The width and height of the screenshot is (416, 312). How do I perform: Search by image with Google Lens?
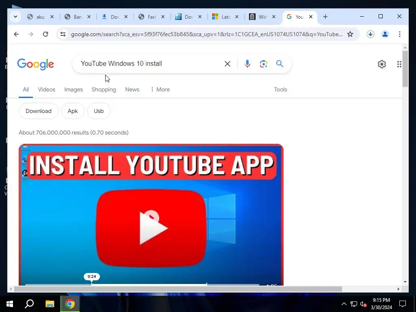pos(263,64)
